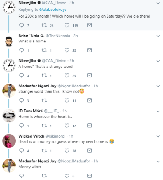Retweet the 'Money witch' tweet
Viewport: 163px width, 180px height.
pyautogui.click(x=44, y=176)
